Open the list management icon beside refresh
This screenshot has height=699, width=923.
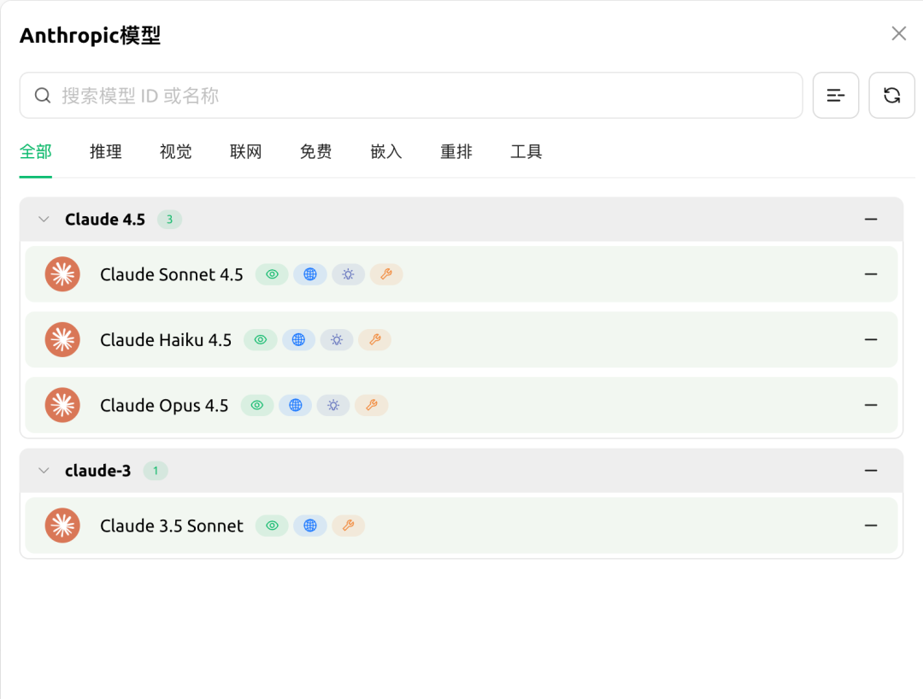pyautogui.click(x=836, y=95)
